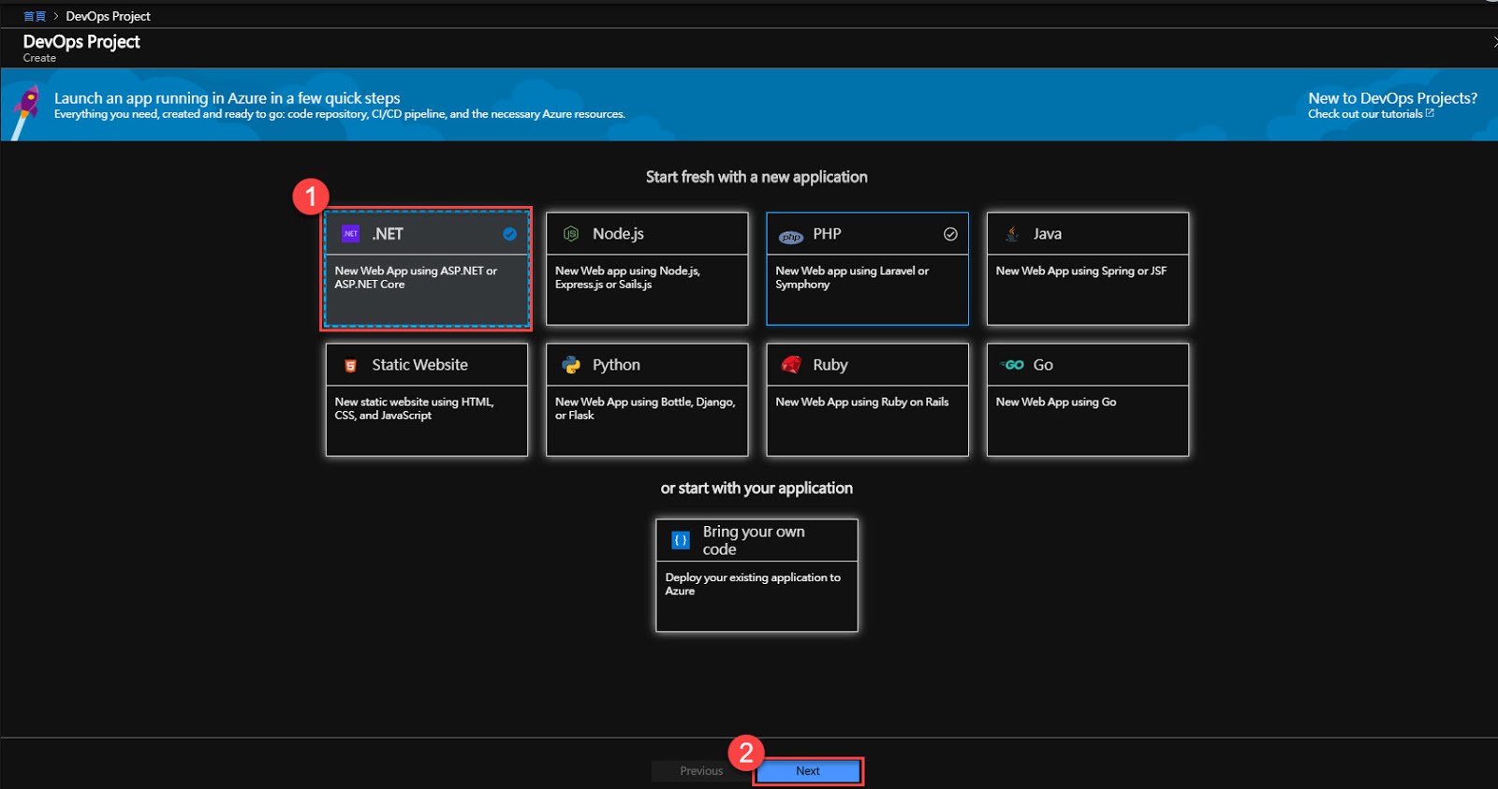The height and width of the screenshot is (789, 1498).
Task: Select Bring your own code title
Action: pyautogui.click(x=754, y=540)
